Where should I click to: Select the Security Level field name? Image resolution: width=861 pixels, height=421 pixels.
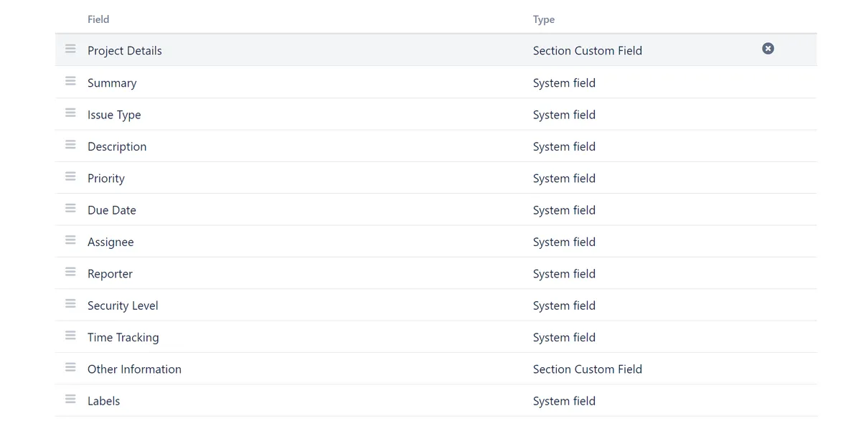(x=123, y=306)
